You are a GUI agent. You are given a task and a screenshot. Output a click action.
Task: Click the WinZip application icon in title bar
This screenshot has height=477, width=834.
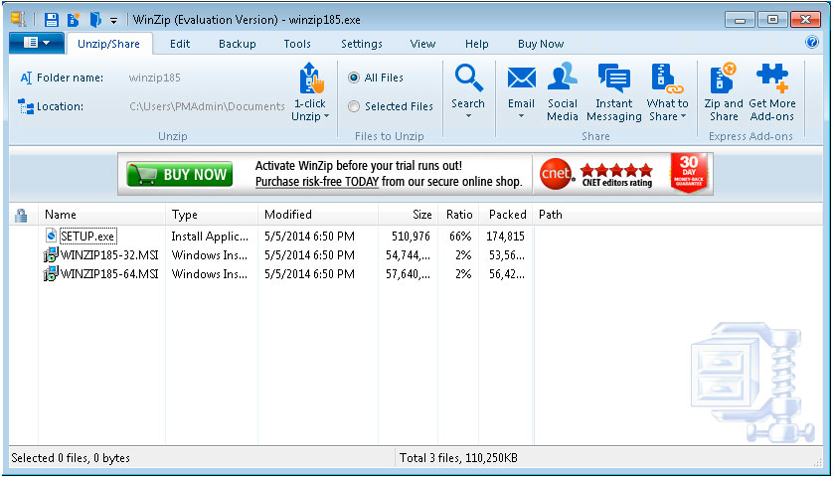(18, 19)
